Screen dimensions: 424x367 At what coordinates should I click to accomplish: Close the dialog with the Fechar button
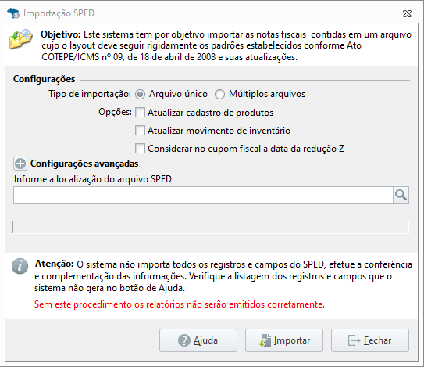(x=370, y=340)
